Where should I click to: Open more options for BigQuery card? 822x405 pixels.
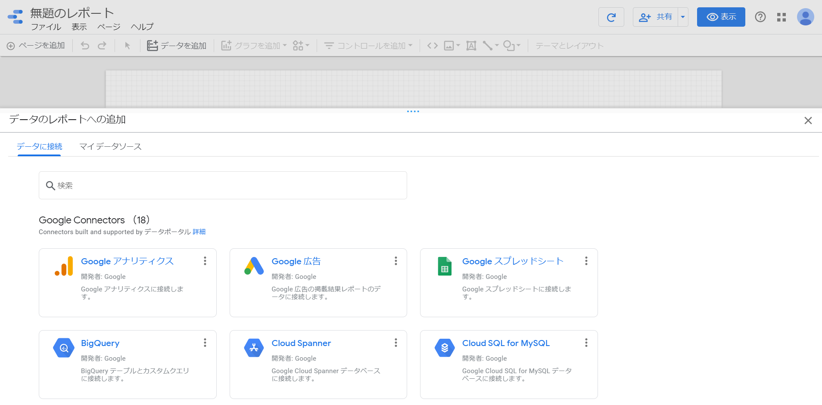(205, 343)
